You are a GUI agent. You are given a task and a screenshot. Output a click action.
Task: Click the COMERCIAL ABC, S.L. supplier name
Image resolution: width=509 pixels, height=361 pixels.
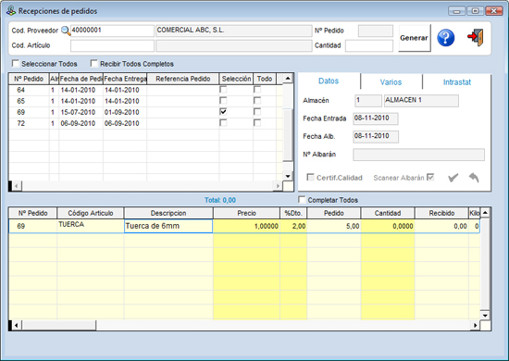[234, 31]
